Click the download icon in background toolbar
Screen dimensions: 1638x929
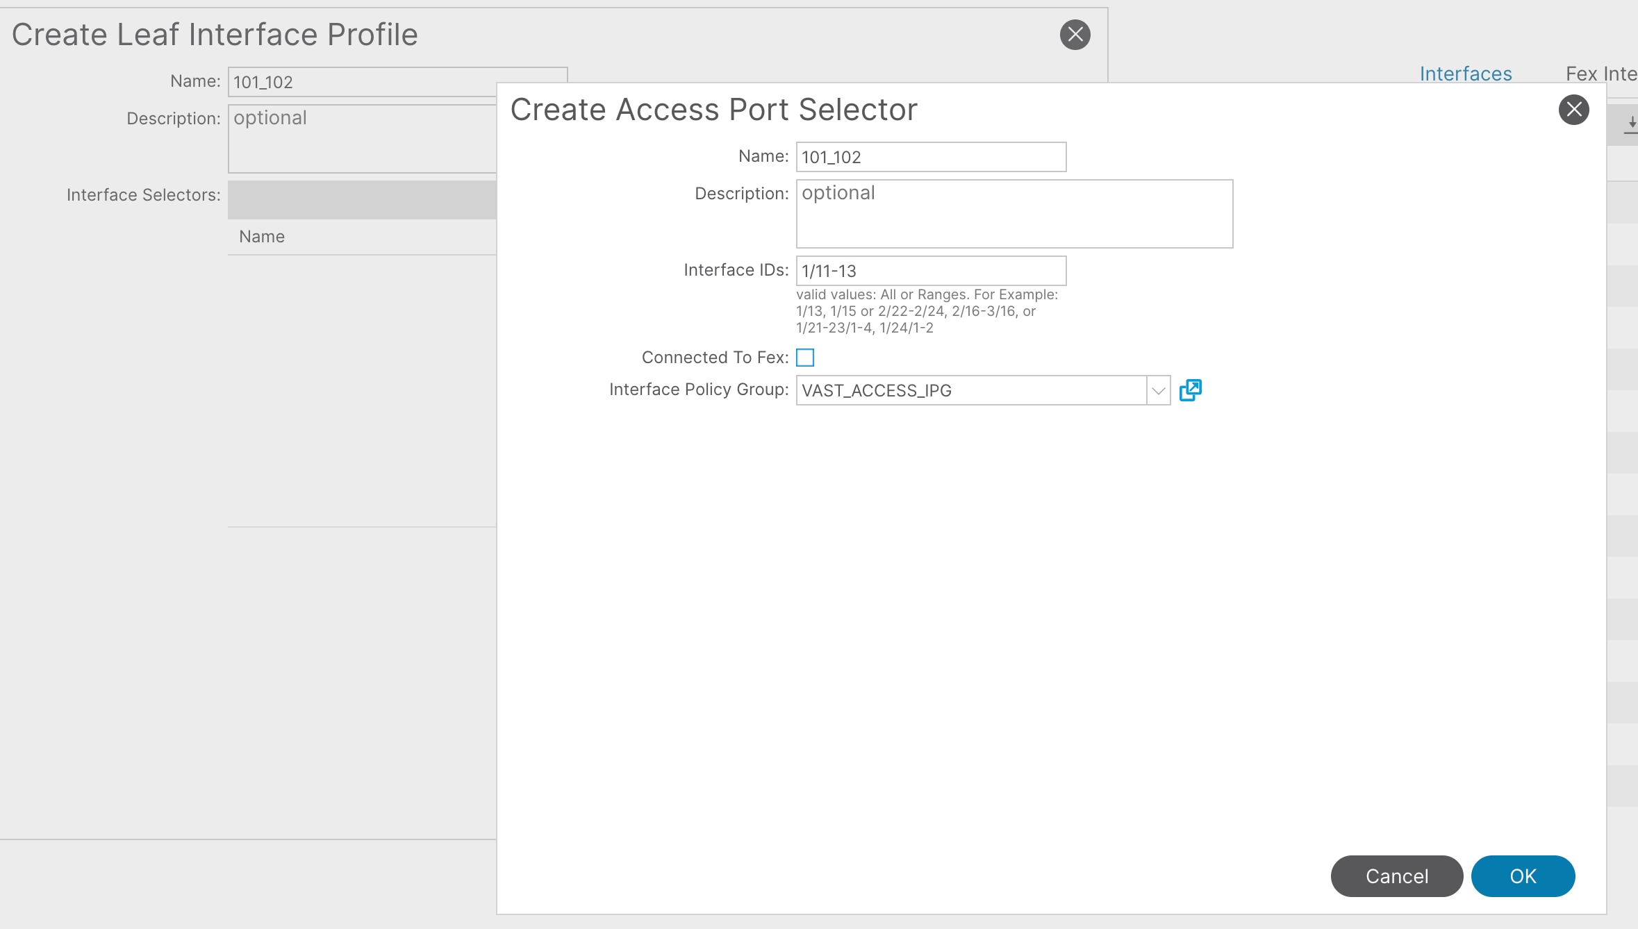click(x=1631, y=125)
